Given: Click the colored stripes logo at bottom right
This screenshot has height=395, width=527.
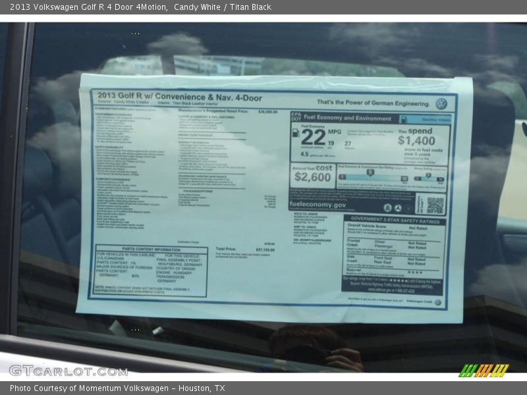Looking at the screenshot, I should coord(484,370).
